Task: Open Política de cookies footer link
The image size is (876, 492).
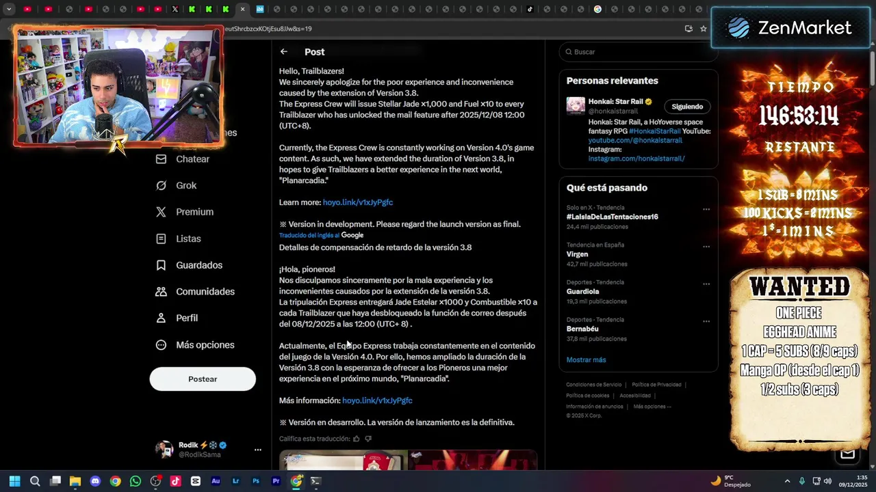Action: (x=587, y=396)
